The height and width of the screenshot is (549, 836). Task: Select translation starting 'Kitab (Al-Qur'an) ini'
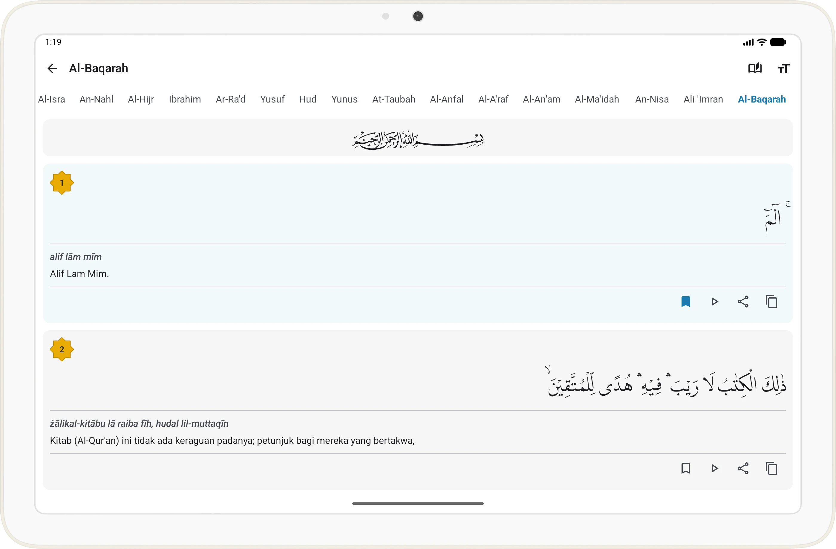point(232,441)
